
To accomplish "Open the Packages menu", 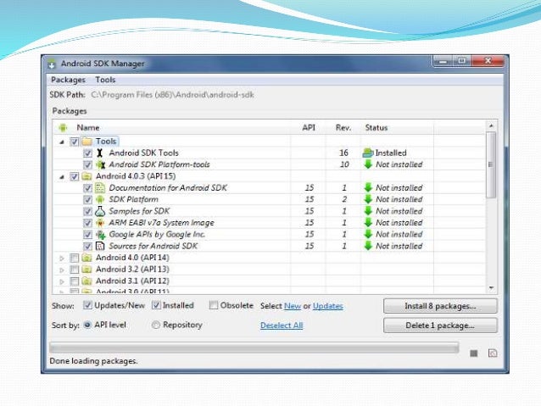I will point(68,80).
